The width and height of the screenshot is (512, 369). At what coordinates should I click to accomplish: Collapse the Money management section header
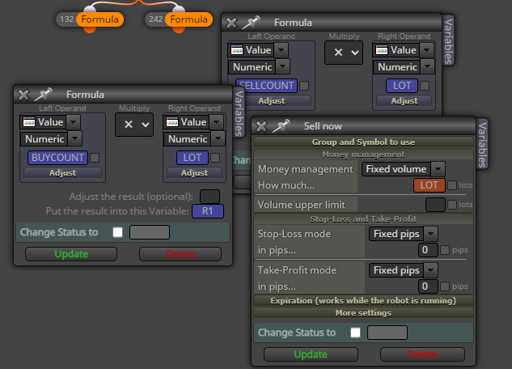click(x=363, y=155)
